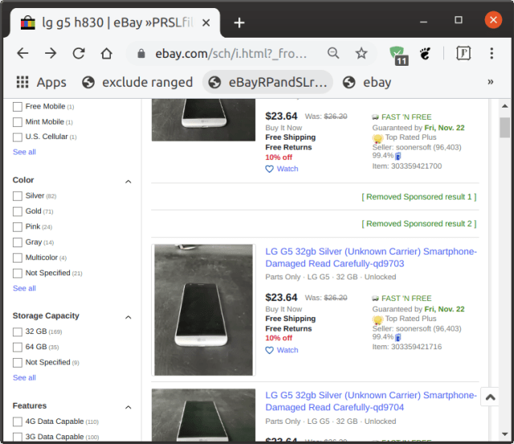This screenshot has width=514, height=444.
Task: Open the browser home page icon
Action: [x=107, y=53]
